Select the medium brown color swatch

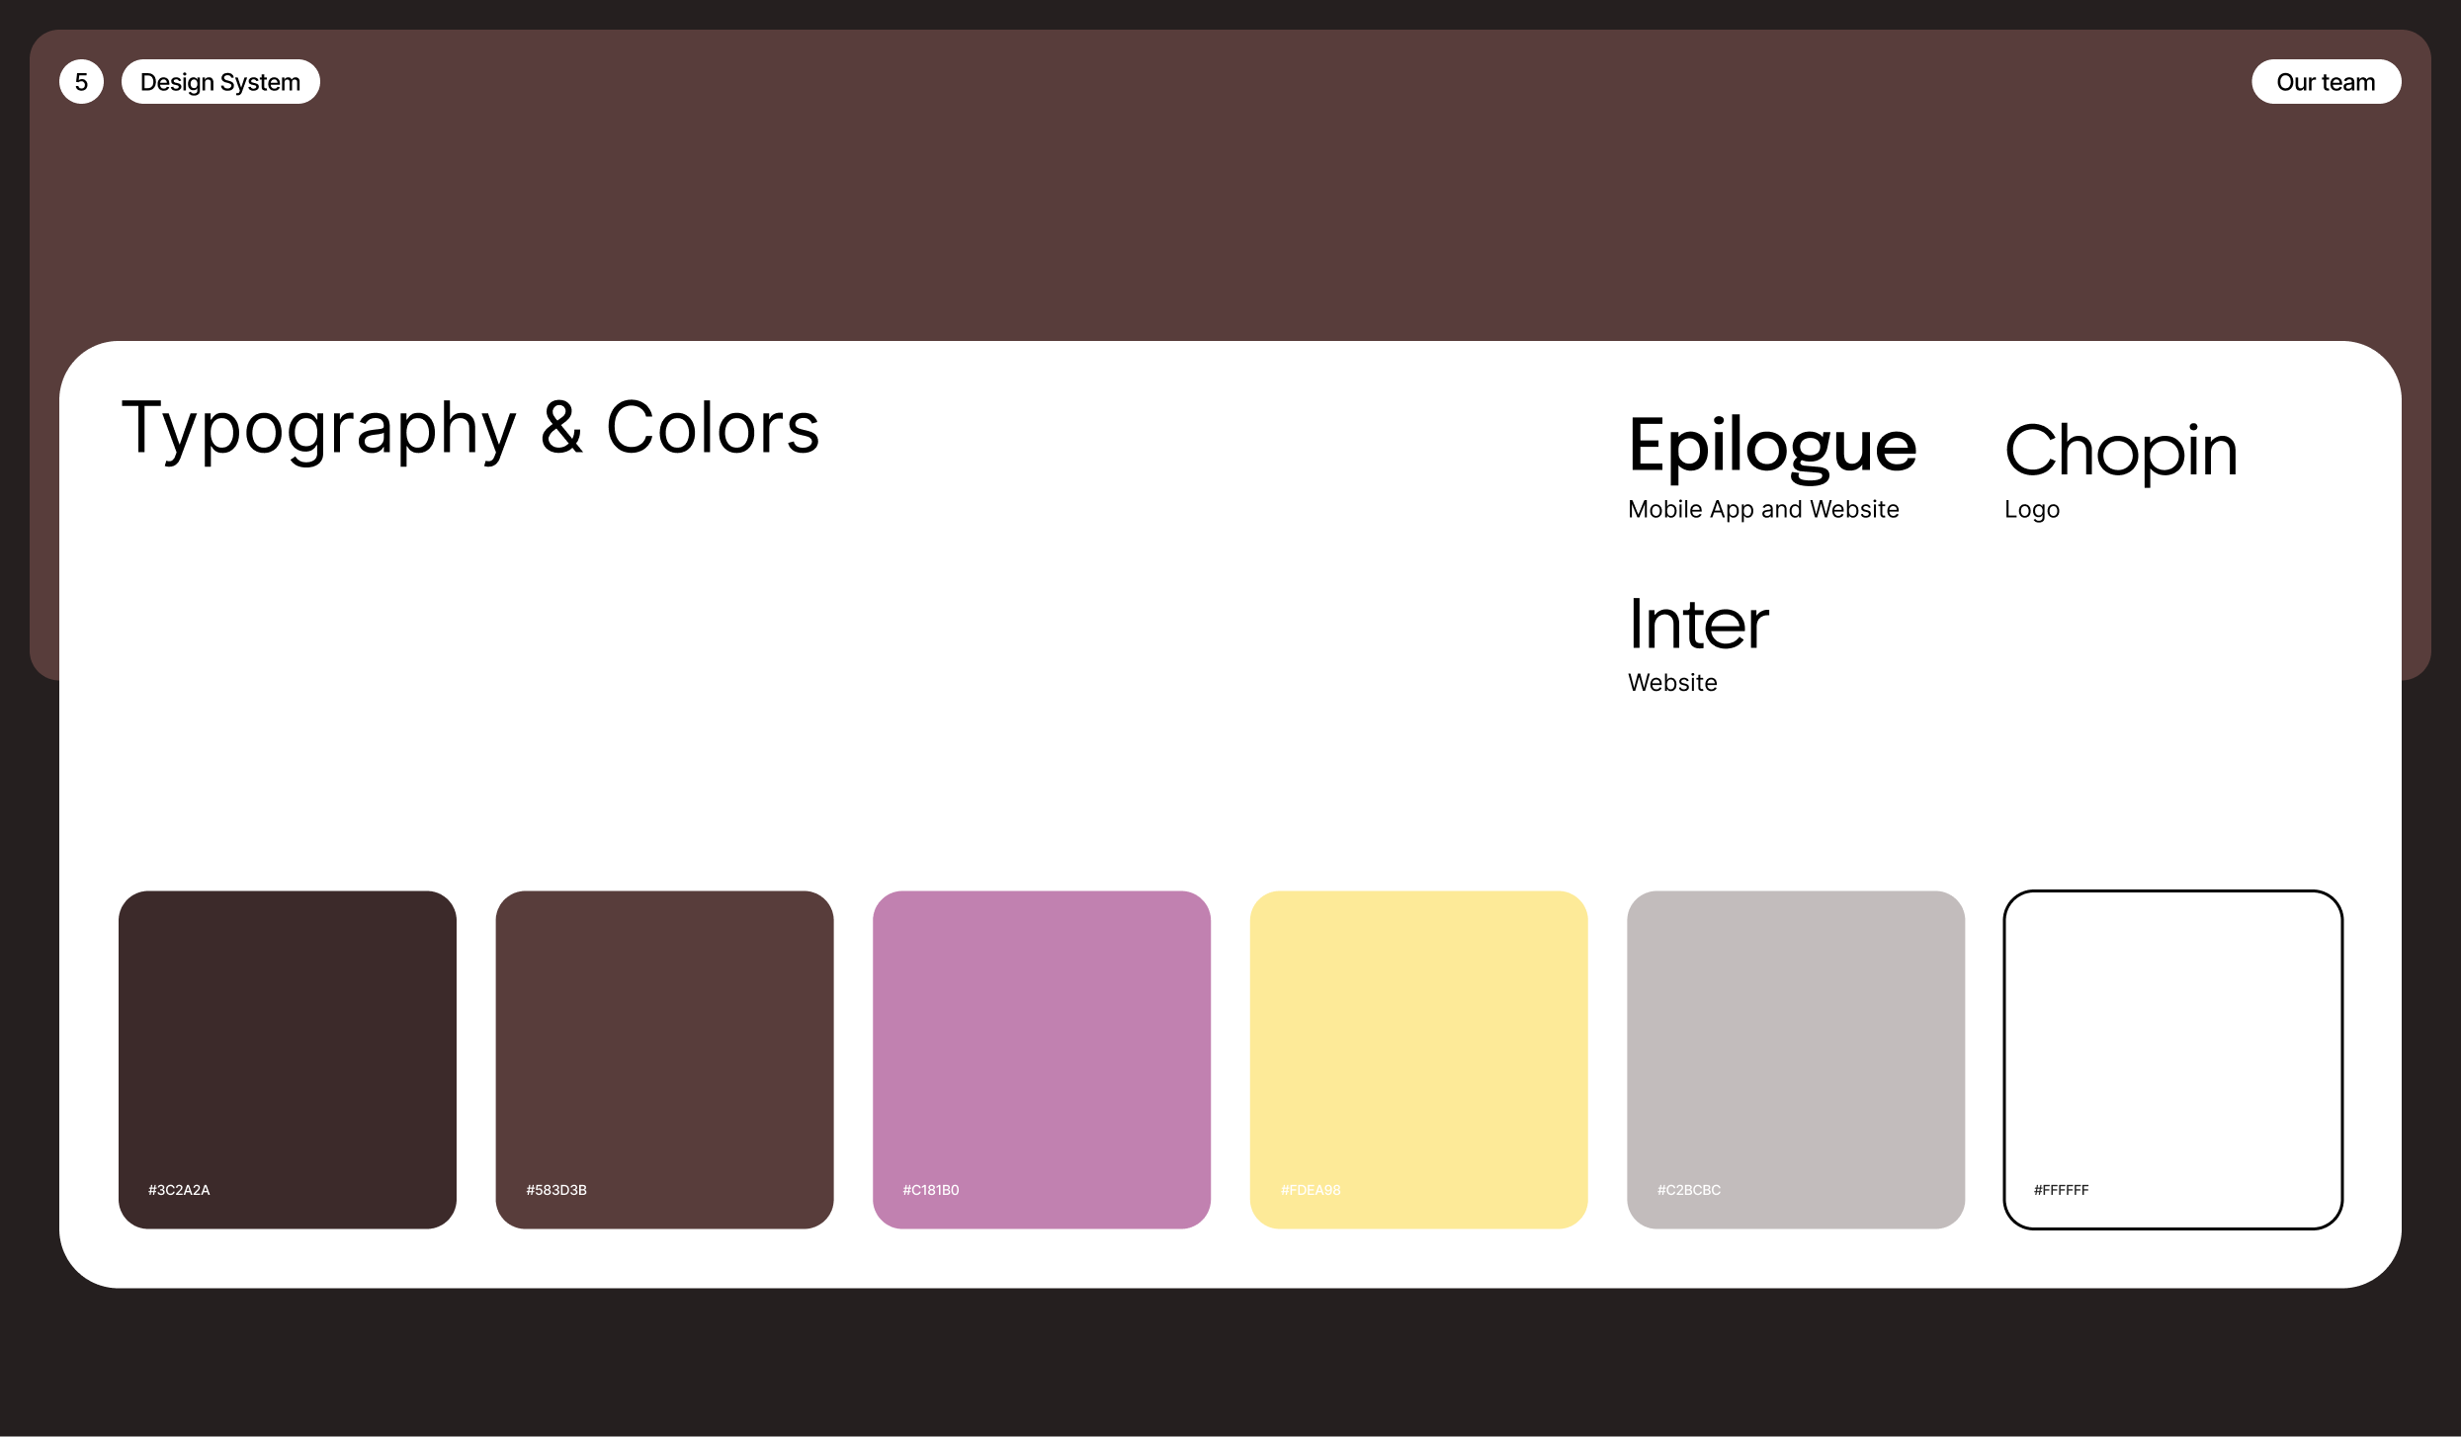pos(664,1038)
